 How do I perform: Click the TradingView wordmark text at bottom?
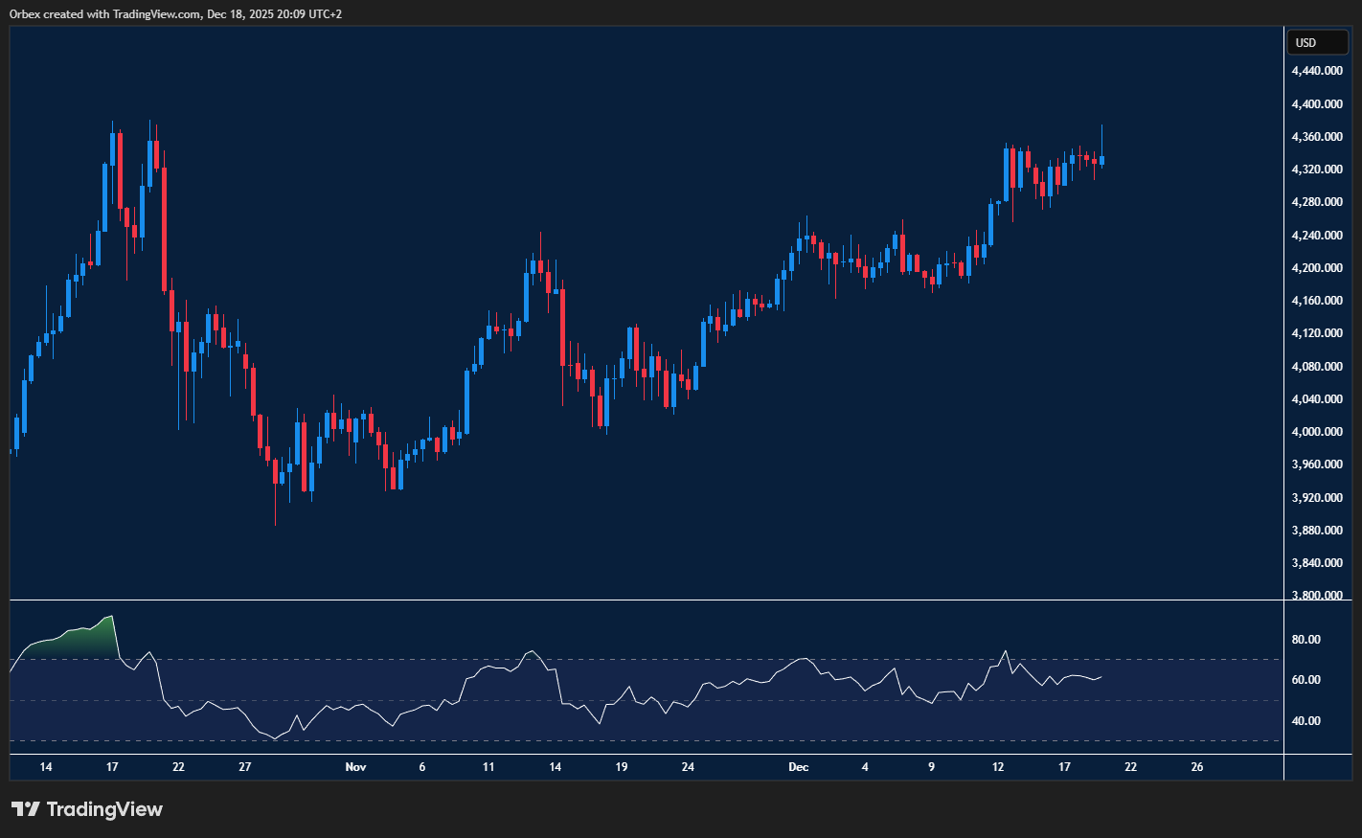(104, 809)
